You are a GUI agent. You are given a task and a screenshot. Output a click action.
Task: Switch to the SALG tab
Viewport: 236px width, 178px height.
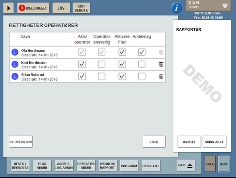(210, 164)
